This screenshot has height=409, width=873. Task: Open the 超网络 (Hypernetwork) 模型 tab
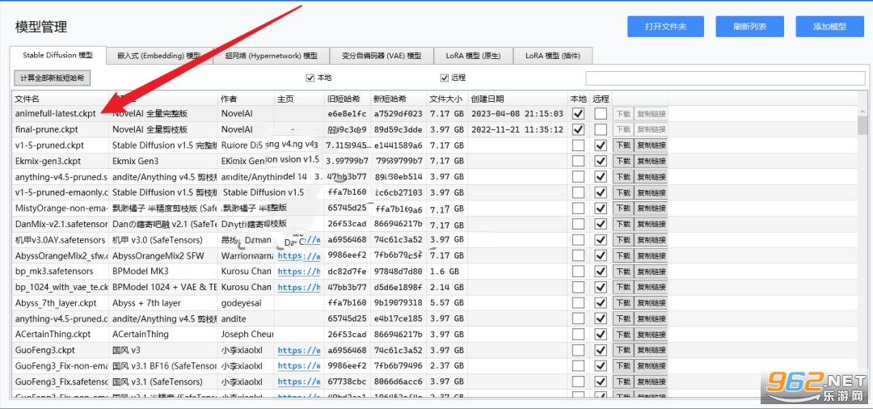[271, 56]
